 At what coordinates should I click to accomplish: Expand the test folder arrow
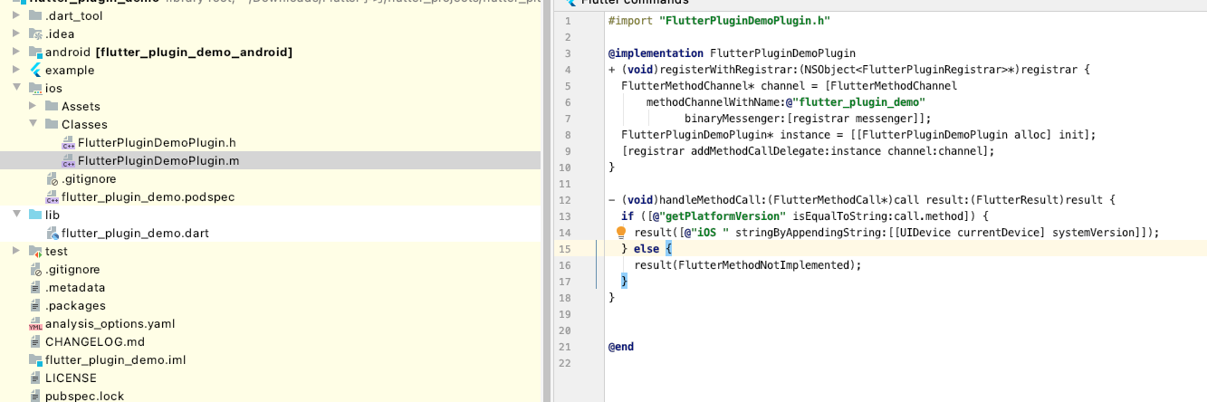pyautogui.click(x=17, y=251)
